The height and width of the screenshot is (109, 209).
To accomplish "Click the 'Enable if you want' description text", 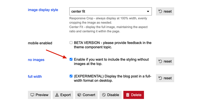I will point(111,61).
